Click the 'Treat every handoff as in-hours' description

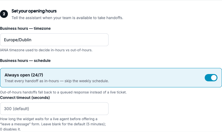(57, 81)
